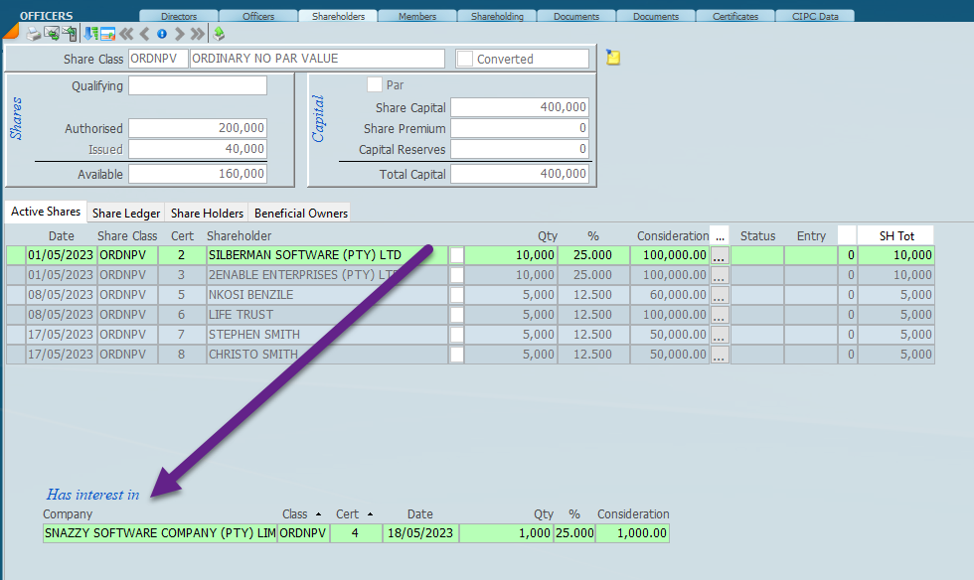Tick the Converted checkbox
This screenshot has height=580, width=974.
click(465, 60)
